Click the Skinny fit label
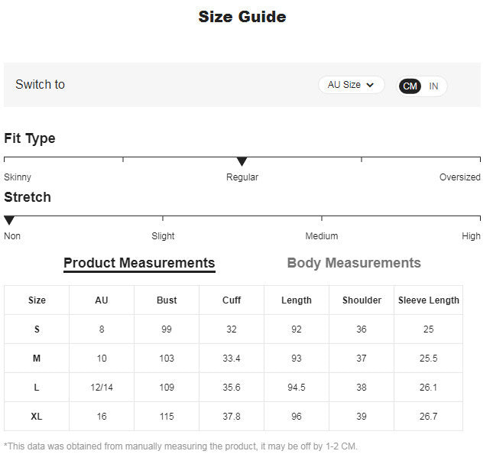 (18, 177)
